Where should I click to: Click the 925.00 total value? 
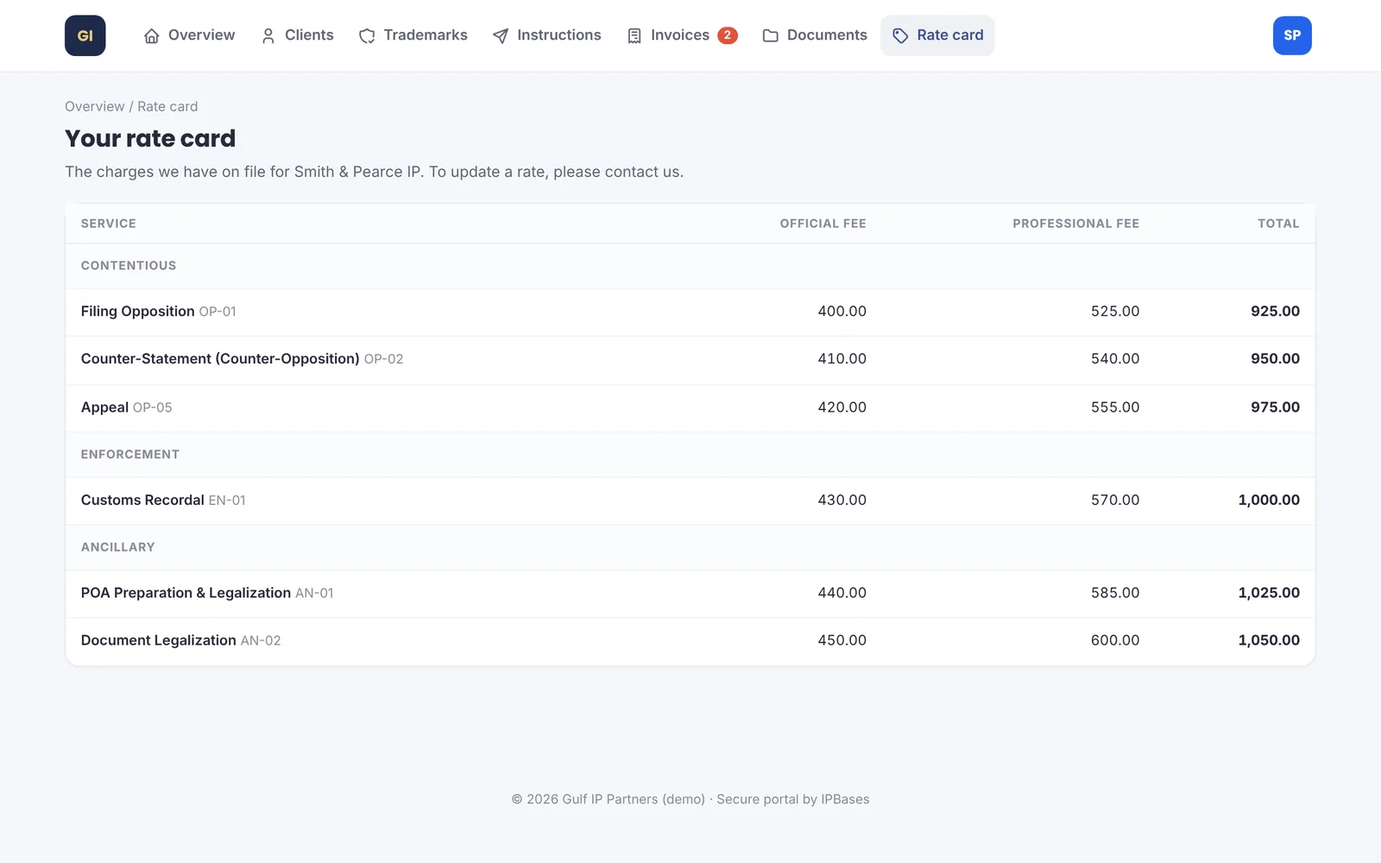click(1275, 312)
